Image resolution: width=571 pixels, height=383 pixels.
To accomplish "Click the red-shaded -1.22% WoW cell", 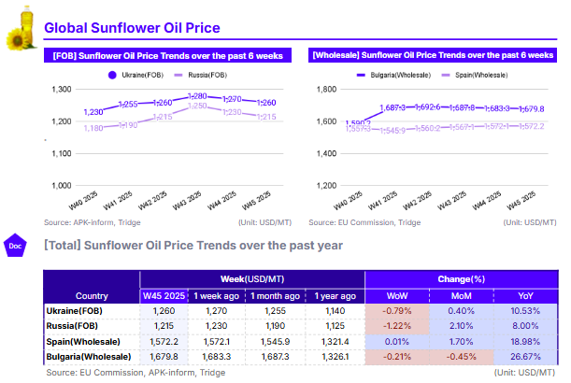I will click(396, 326).
